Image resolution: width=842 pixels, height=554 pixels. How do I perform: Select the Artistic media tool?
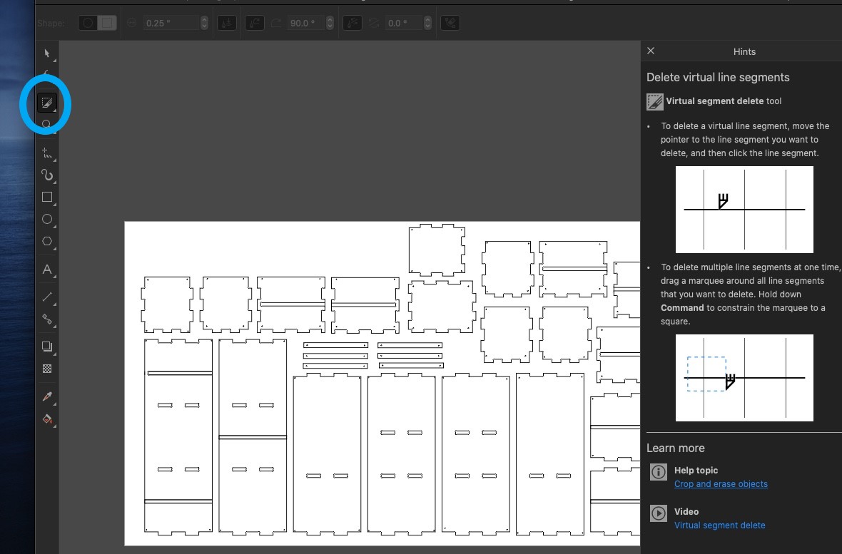(x=47, y=175)
